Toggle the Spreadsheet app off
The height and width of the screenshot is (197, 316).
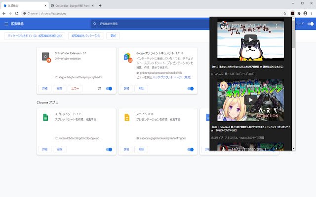point(109,149)
